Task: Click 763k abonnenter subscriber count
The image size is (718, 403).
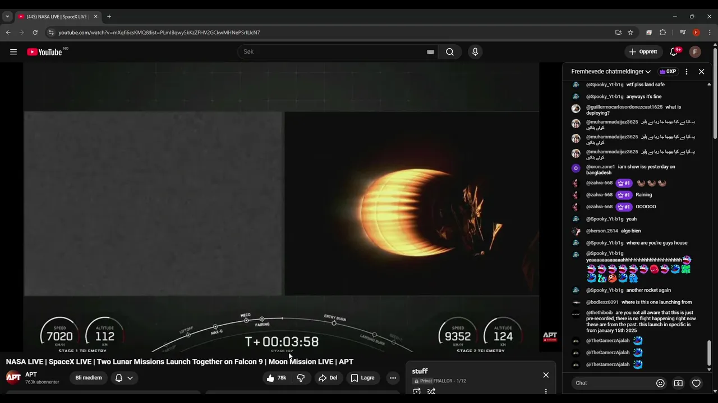Action: point(42,382)
